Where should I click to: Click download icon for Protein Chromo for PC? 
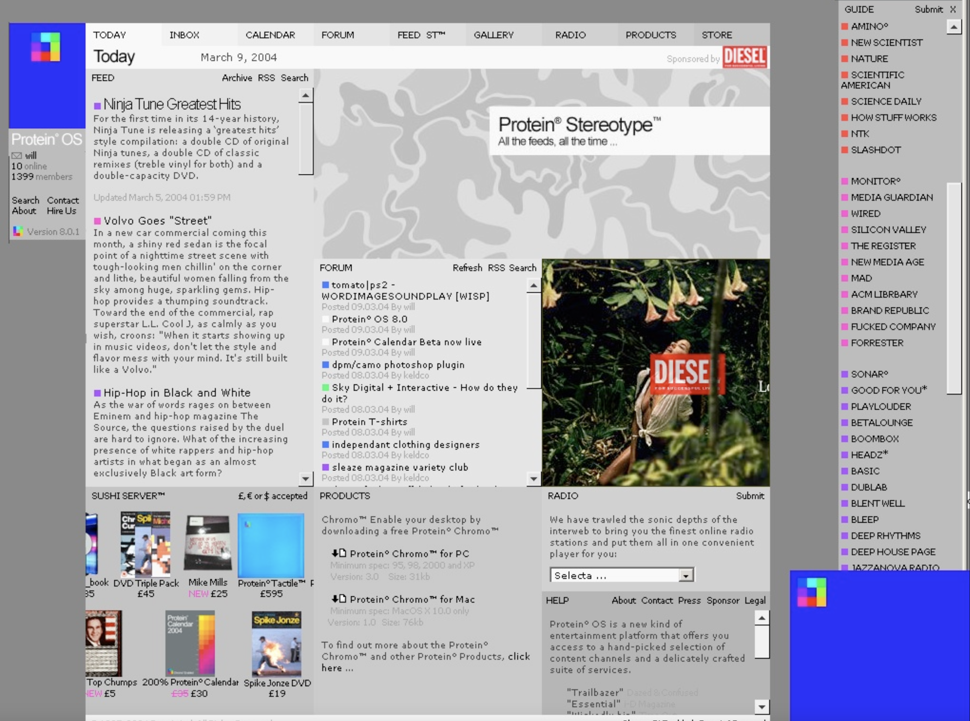[339, 553]
